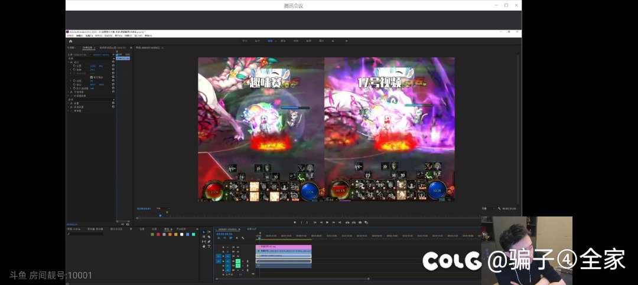The image size is (638, 285).
Task: Open the File menu in menu bar
Action: pyautogui.click(x=70, y=36)
